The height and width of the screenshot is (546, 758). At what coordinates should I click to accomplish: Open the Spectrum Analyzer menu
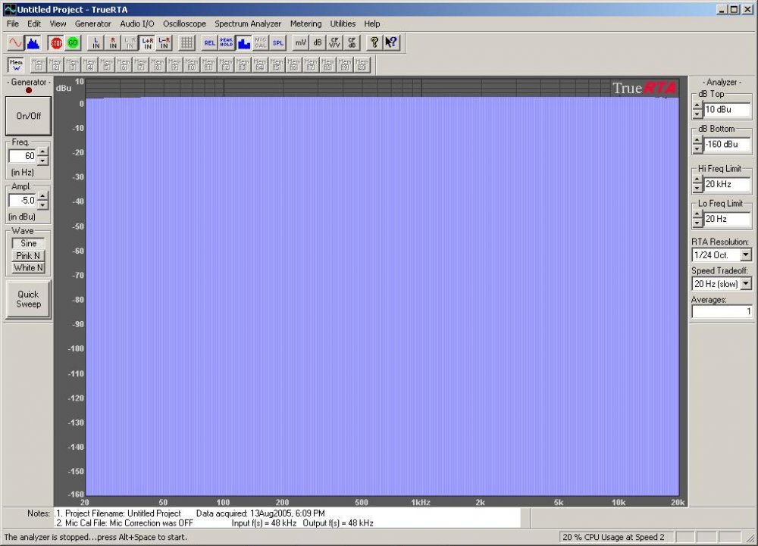248,23
